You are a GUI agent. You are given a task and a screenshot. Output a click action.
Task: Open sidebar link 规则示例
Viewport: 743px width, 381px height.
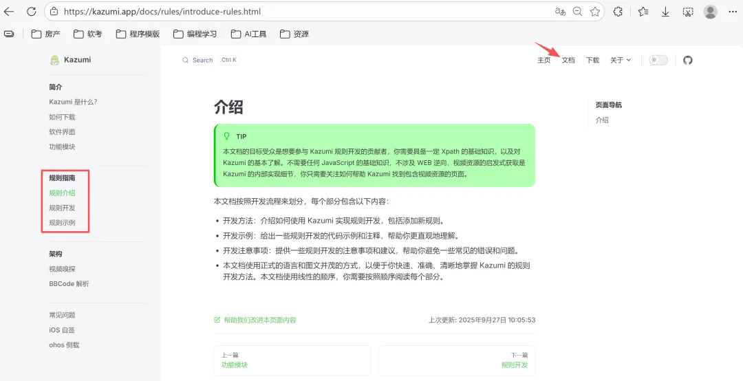click(62, 223)
